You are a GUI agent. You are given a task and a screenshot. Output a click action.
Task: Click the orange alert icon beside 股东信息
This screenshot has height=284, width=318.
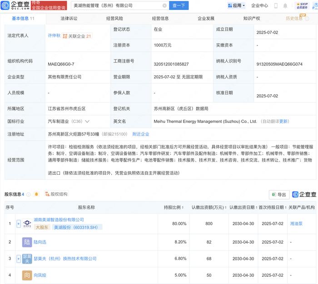pos(36,194)
